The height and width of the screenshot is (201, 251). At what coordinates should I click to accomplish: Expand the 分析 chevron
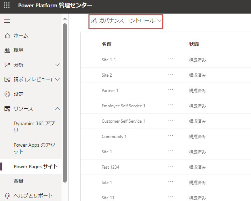pos(57,65)
